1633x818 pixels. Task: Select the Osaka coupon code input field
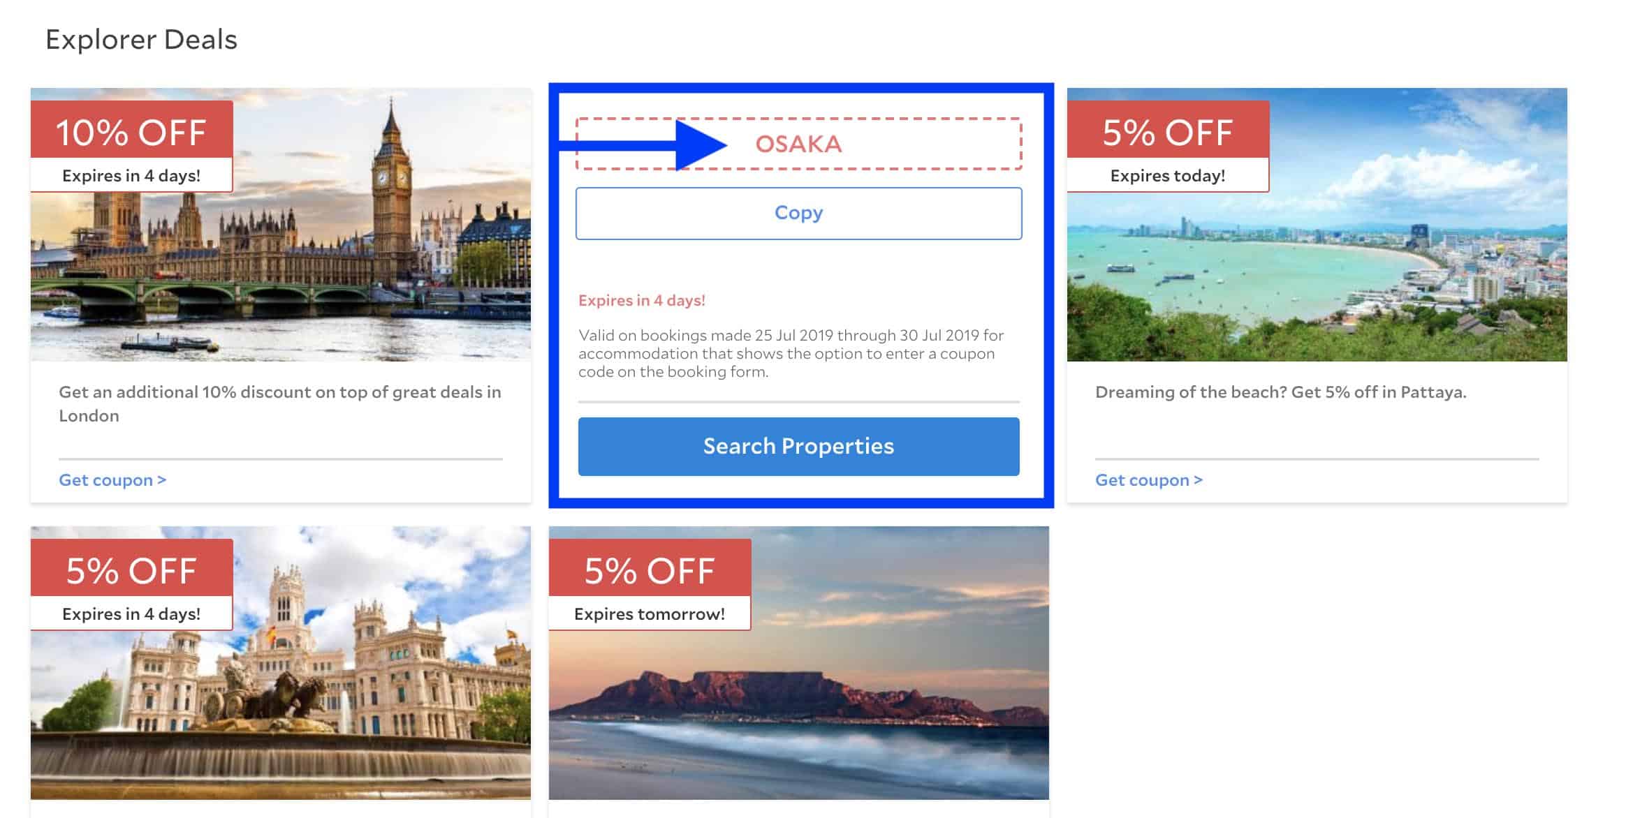click(x=798, y=144)
